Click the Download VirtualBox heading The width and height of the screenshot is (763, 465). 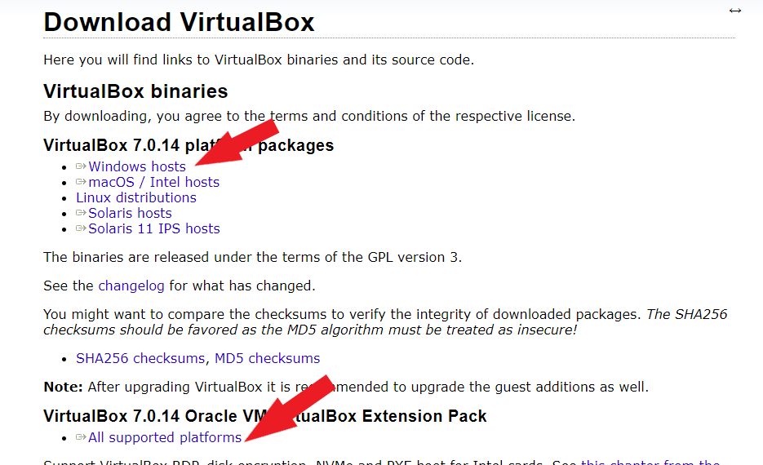(x=179, y=22)
